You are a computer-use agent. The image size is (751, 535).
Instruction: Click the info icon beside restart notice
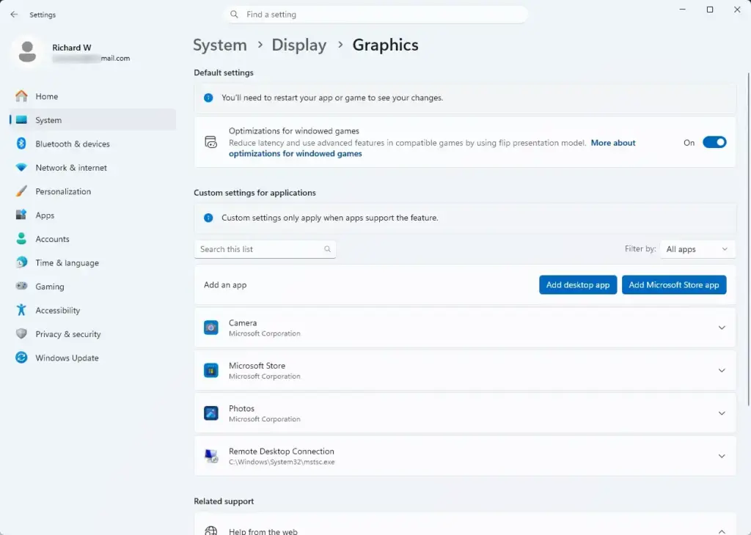point(208,97)
